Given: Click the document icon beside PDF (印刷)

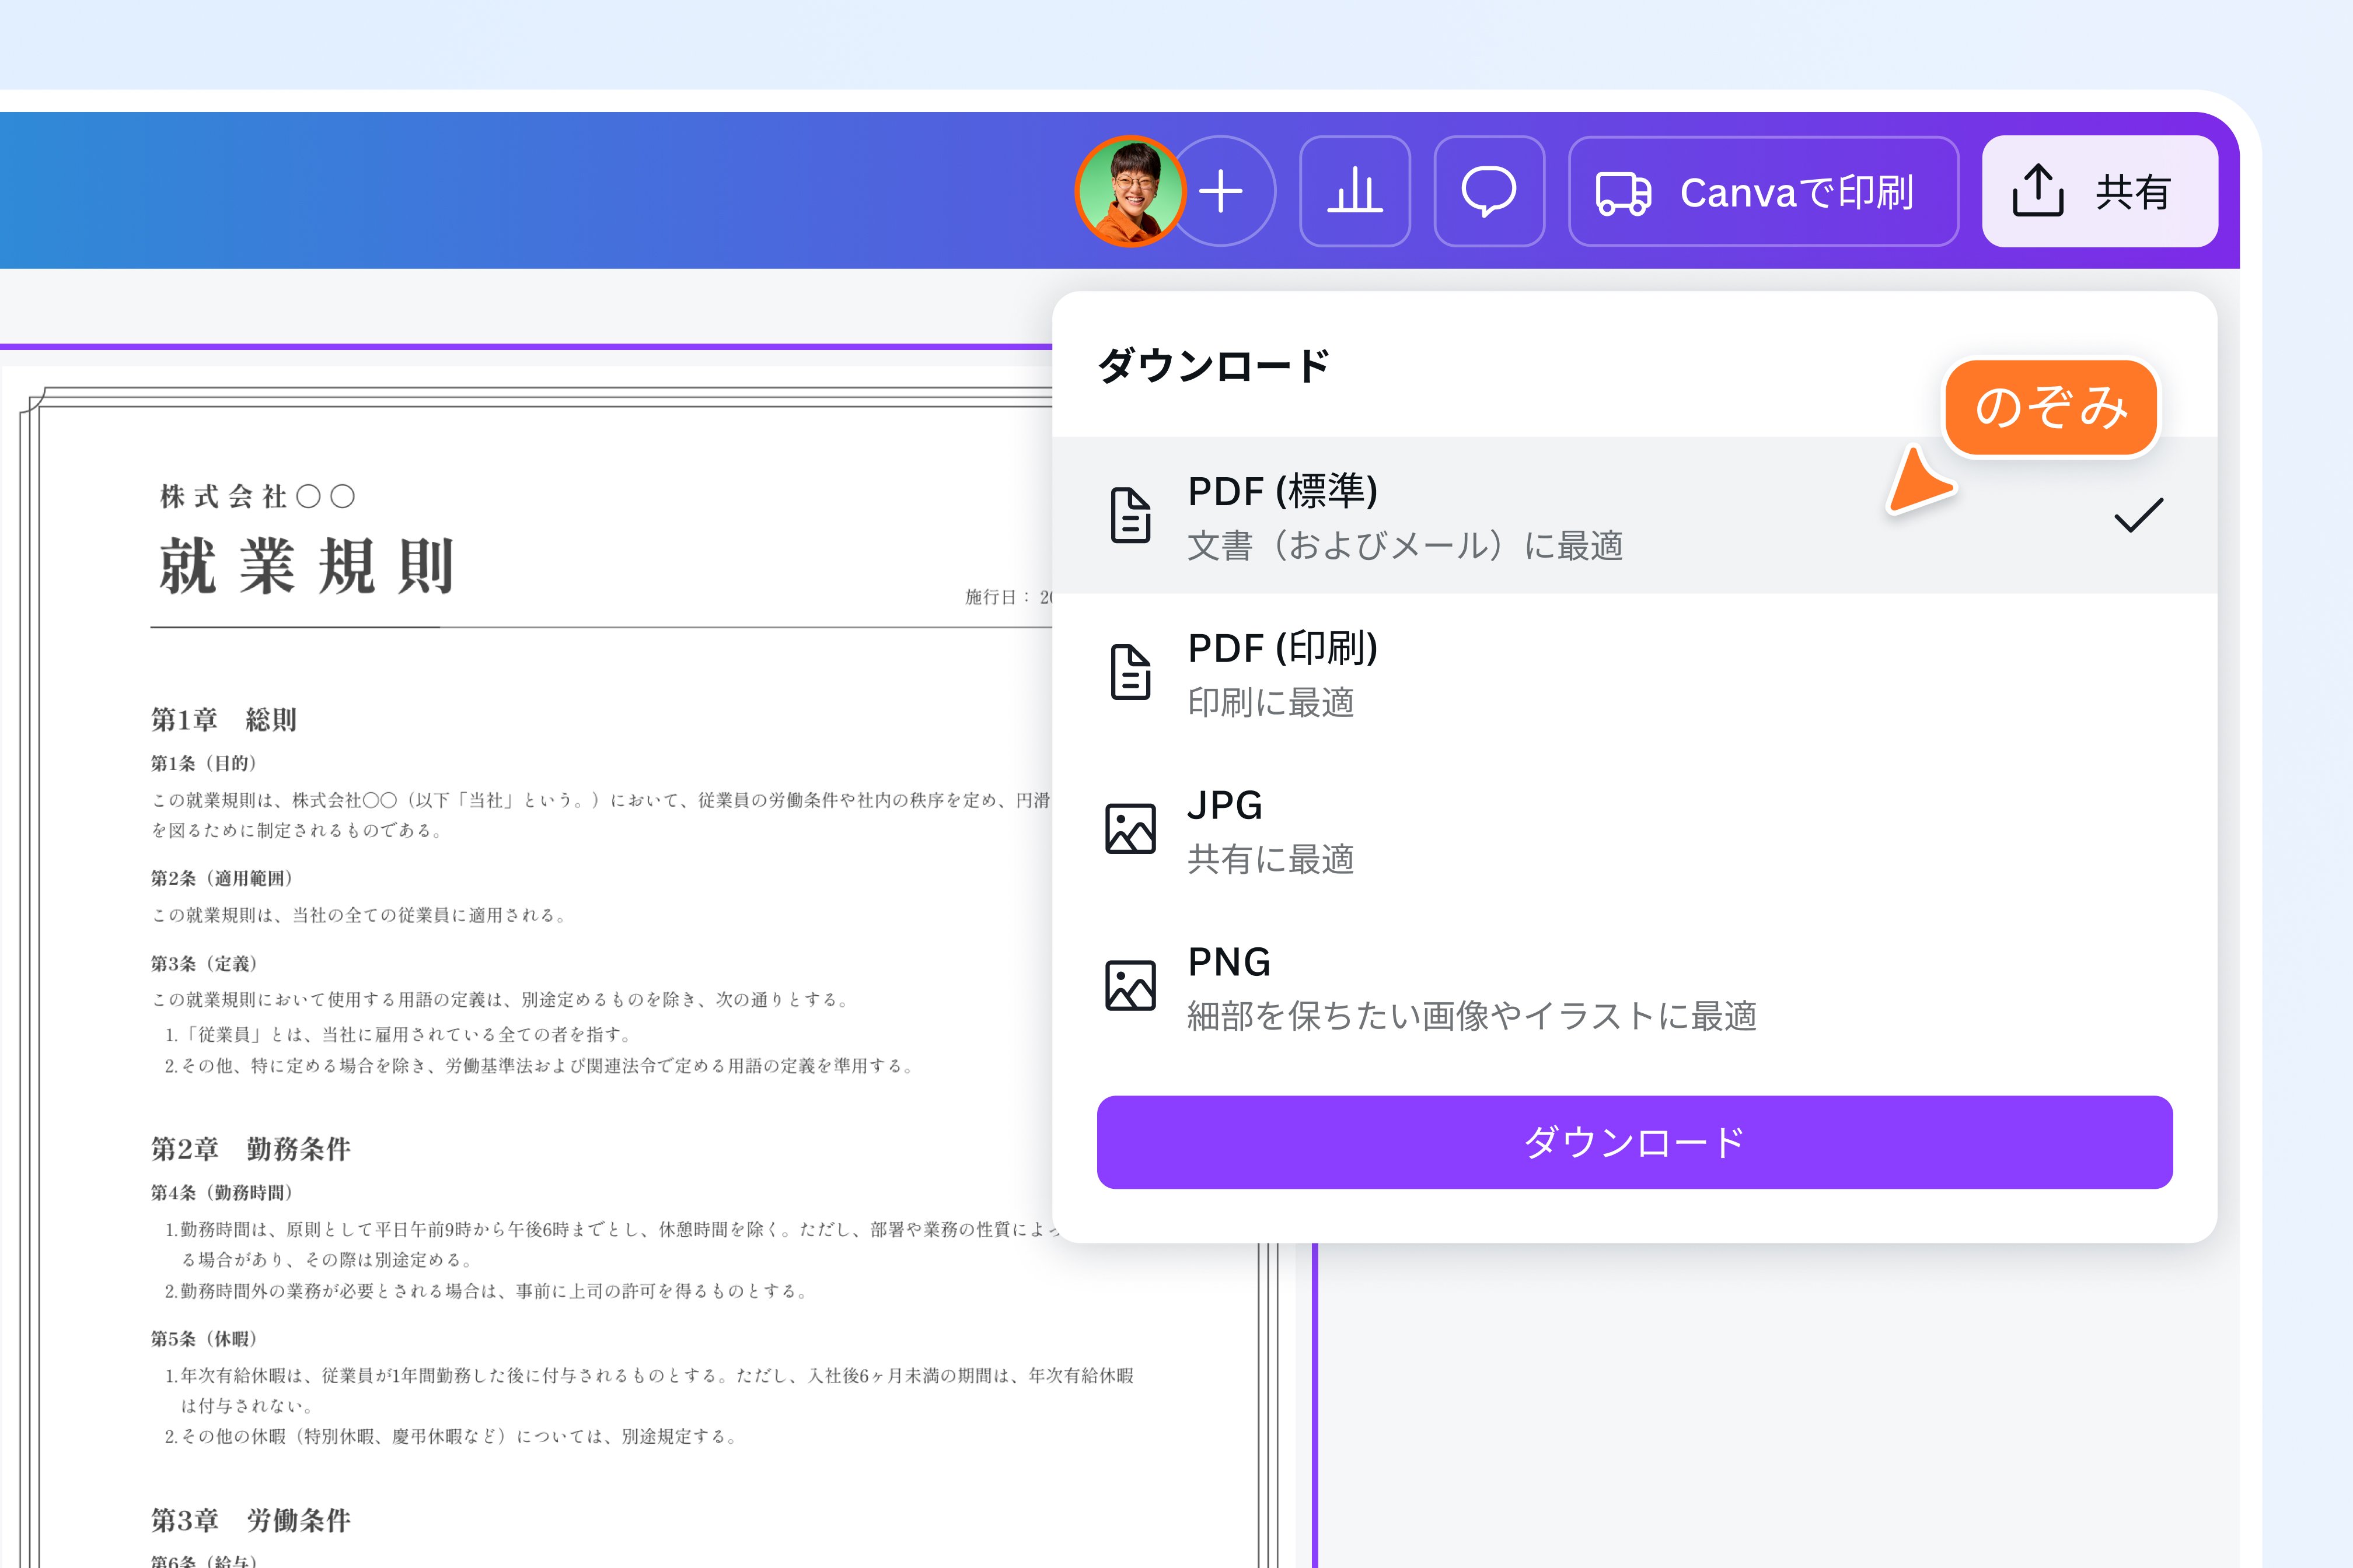Looking at the screenshot, I should (1130, 672).
